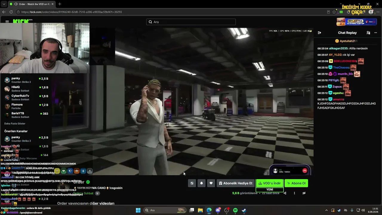Image resolution: width=382 pixels, height=215 pixels.
Task: Open Steam from the taskbar
Action: [x=244, y=210]
